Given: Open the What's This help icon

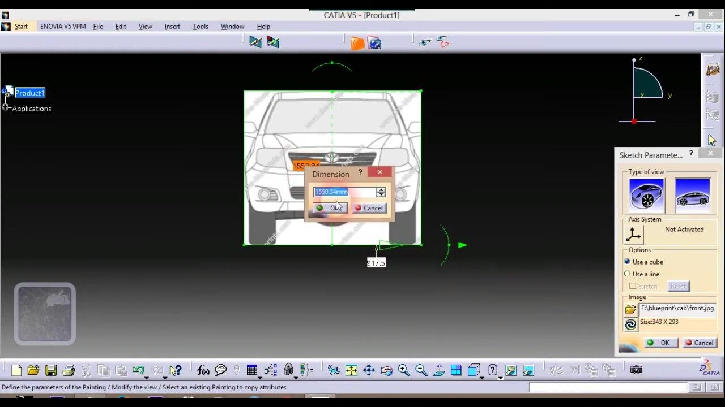Looking at the screenshot, I should 176,370.
